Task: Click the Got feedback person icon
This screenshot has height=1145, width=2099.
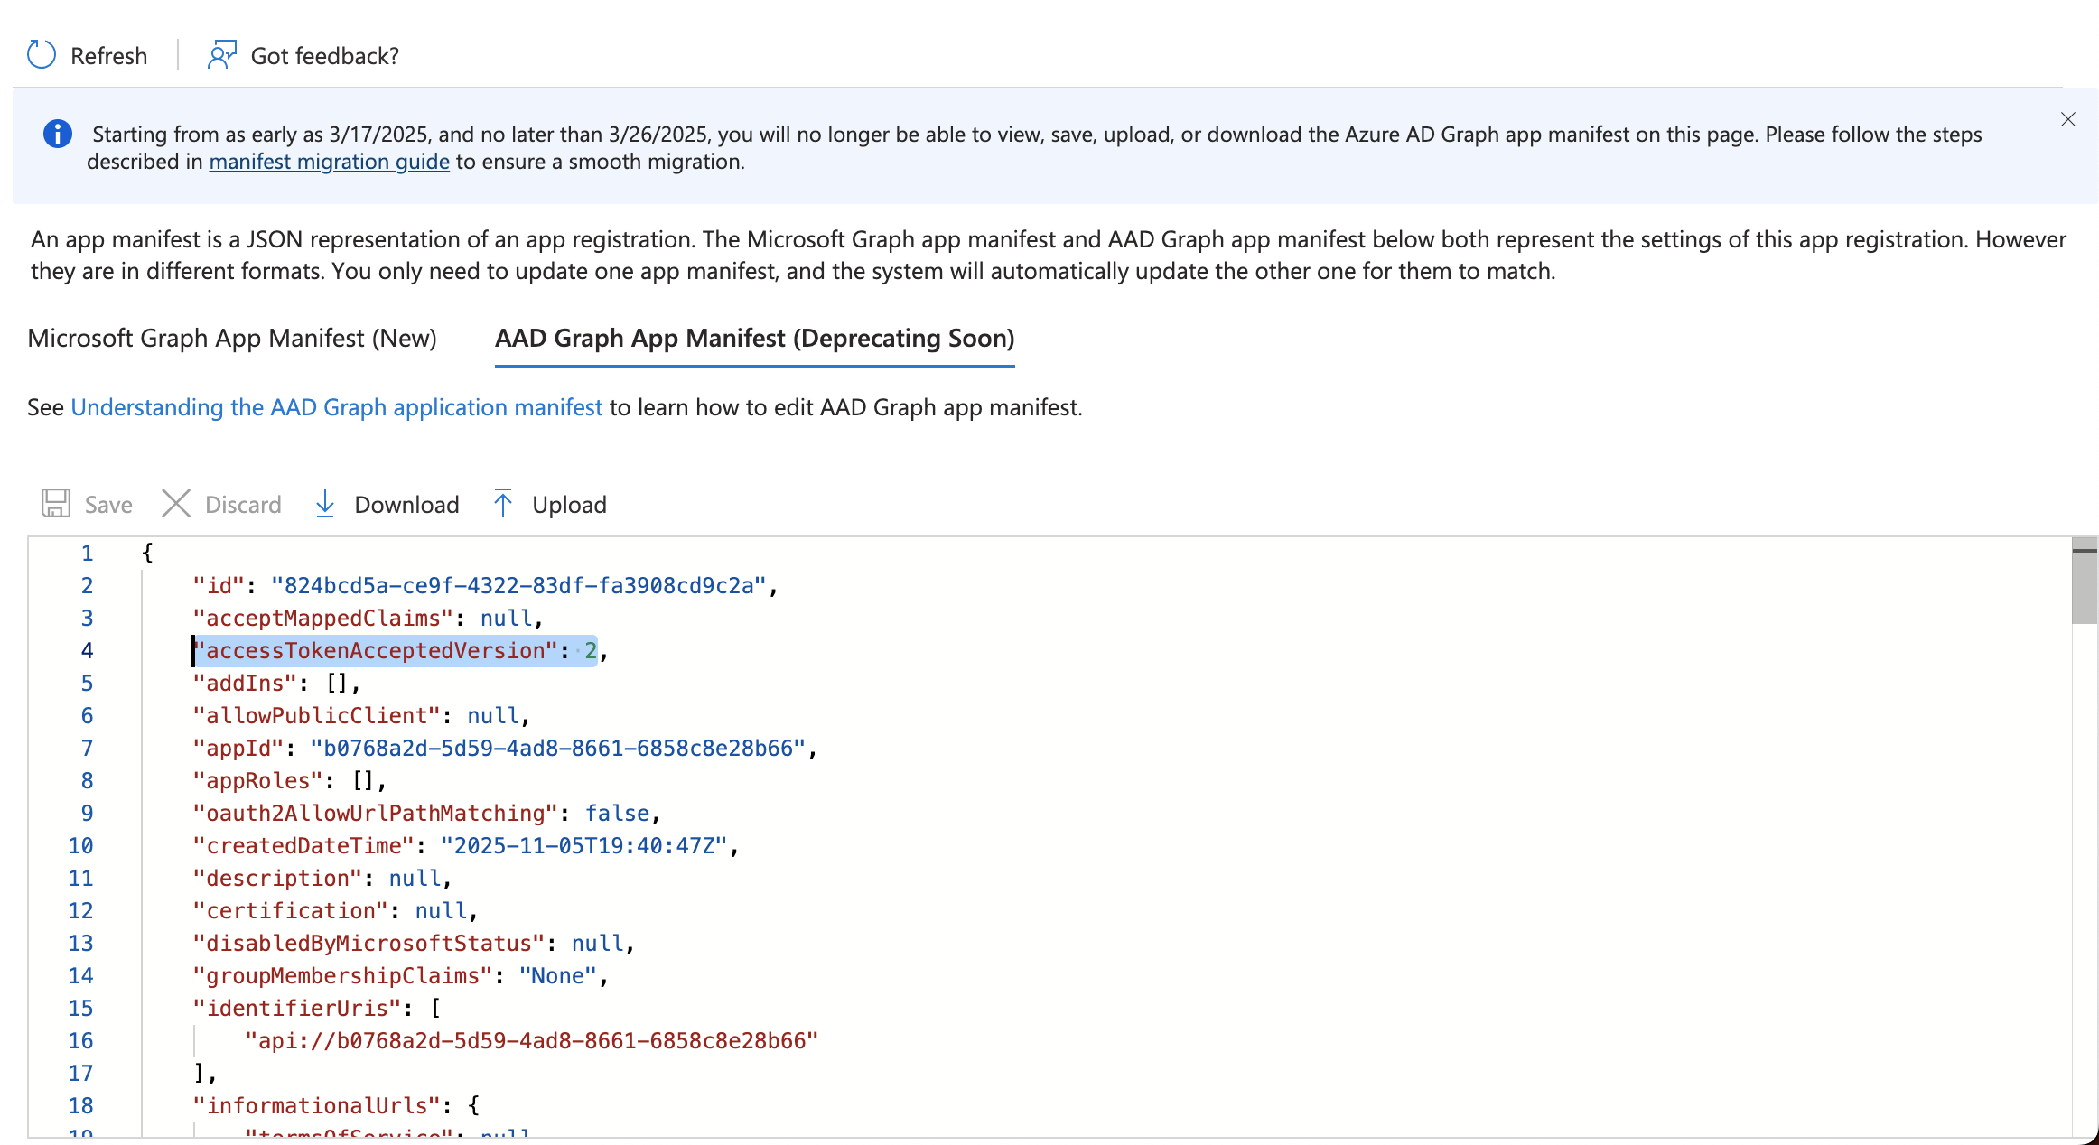Action: [x=221, y=55]
